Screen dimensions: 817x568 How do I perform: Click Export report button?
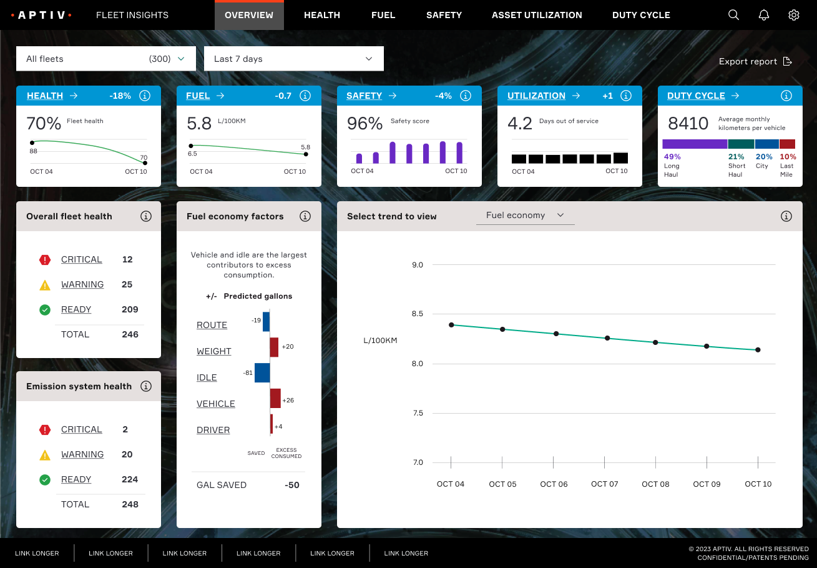(x=755, y=61)
